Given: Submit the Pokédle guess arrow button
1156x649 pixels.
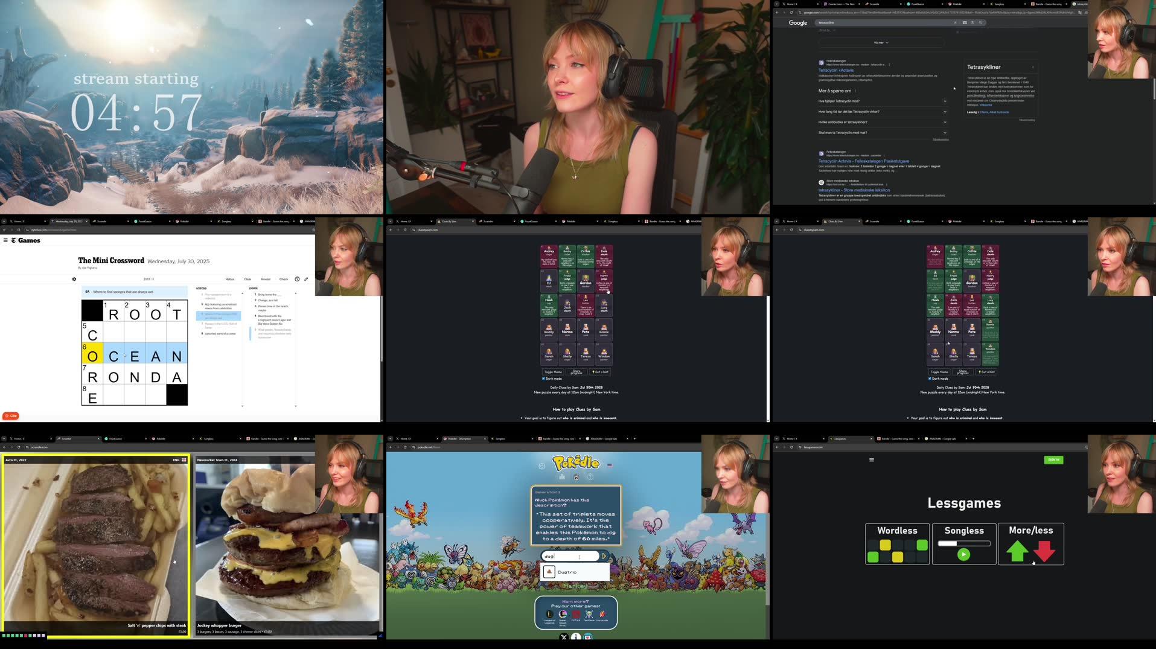Looking at the screenshot, I should click(x=604, y=556).
